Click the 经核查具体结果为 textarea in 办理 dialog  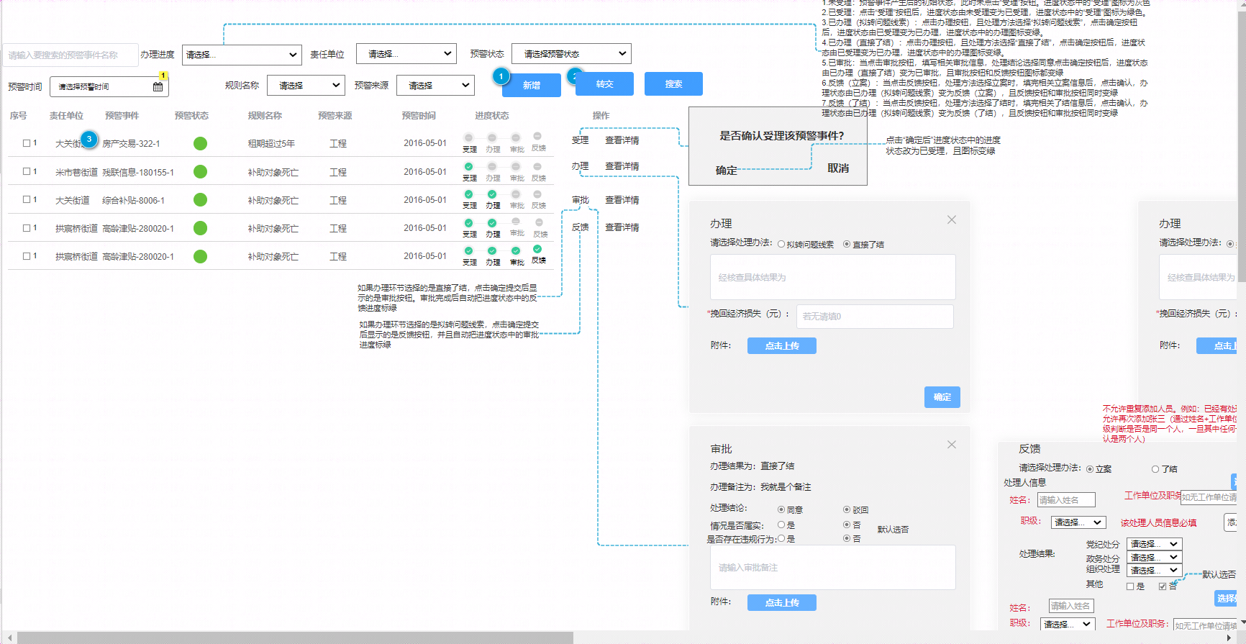832,277
